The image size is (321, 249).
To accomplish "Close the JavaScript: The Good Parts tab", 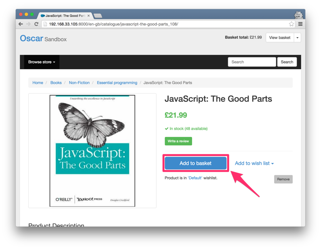I will coord(88,16).
